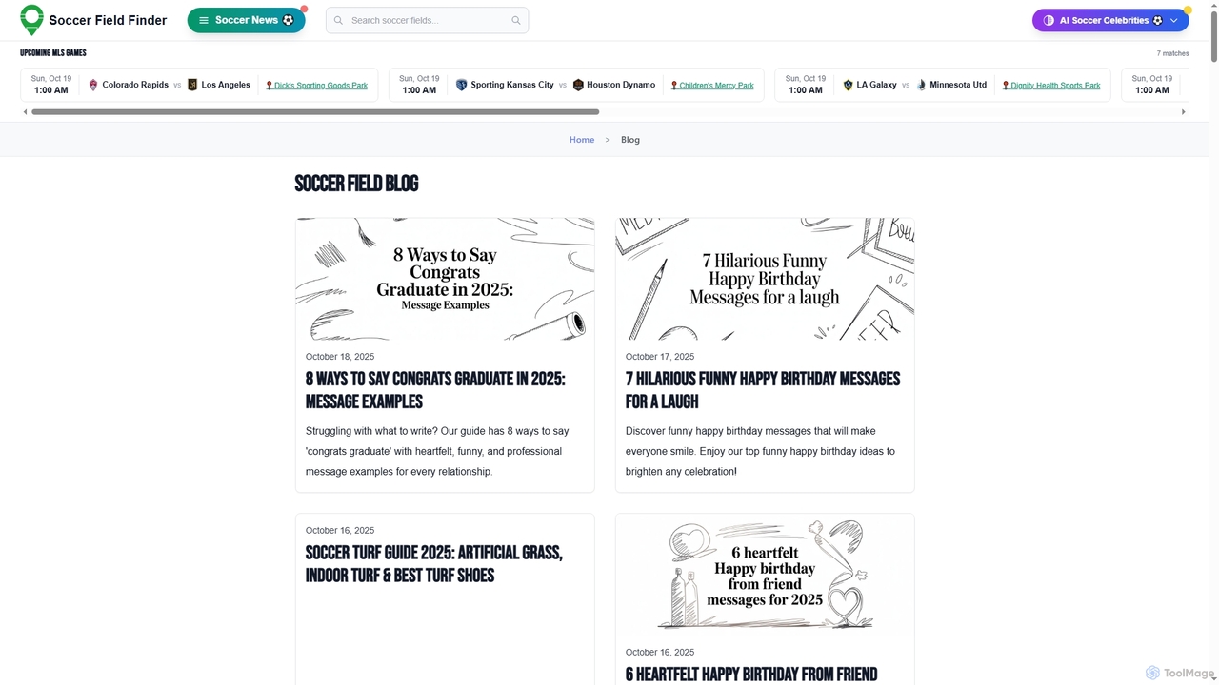
Task: Open Dignity Health Sports Park link
Action: [x=1051, y=86]
